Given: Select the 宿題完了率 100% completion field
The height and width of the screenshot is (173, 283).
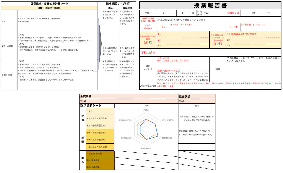Looking at the screenshot, I should [x=254, y=13].
